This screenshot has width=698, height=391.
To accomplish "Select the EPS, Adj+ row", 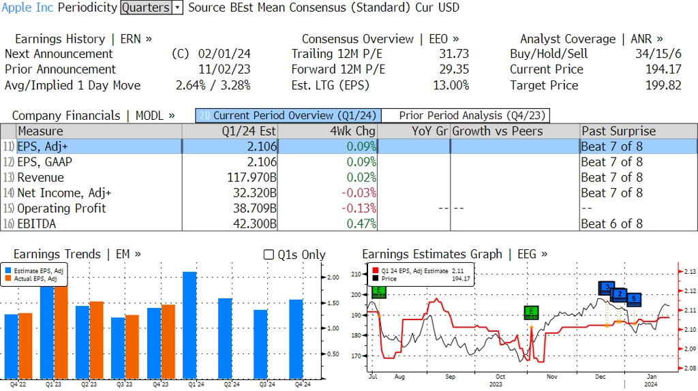I will point(349,146).
